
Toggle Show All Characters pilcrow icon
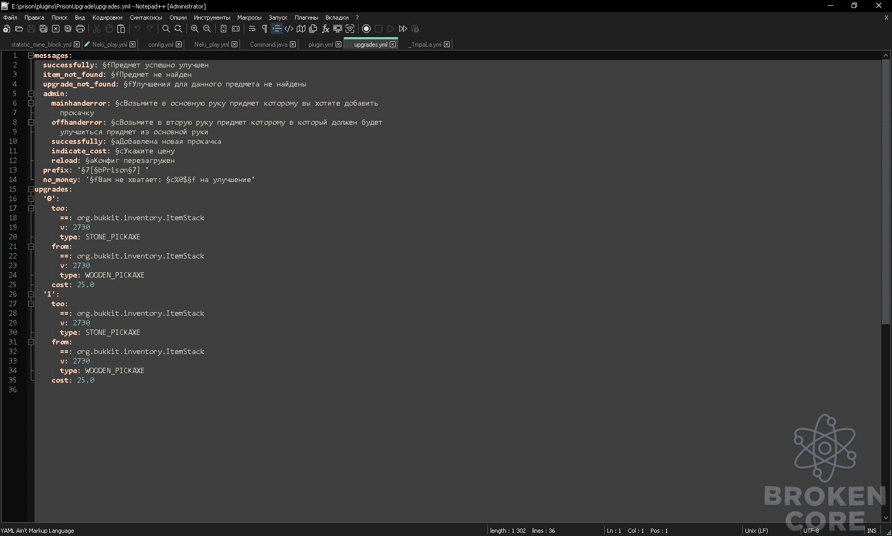[x=264, y=29]
